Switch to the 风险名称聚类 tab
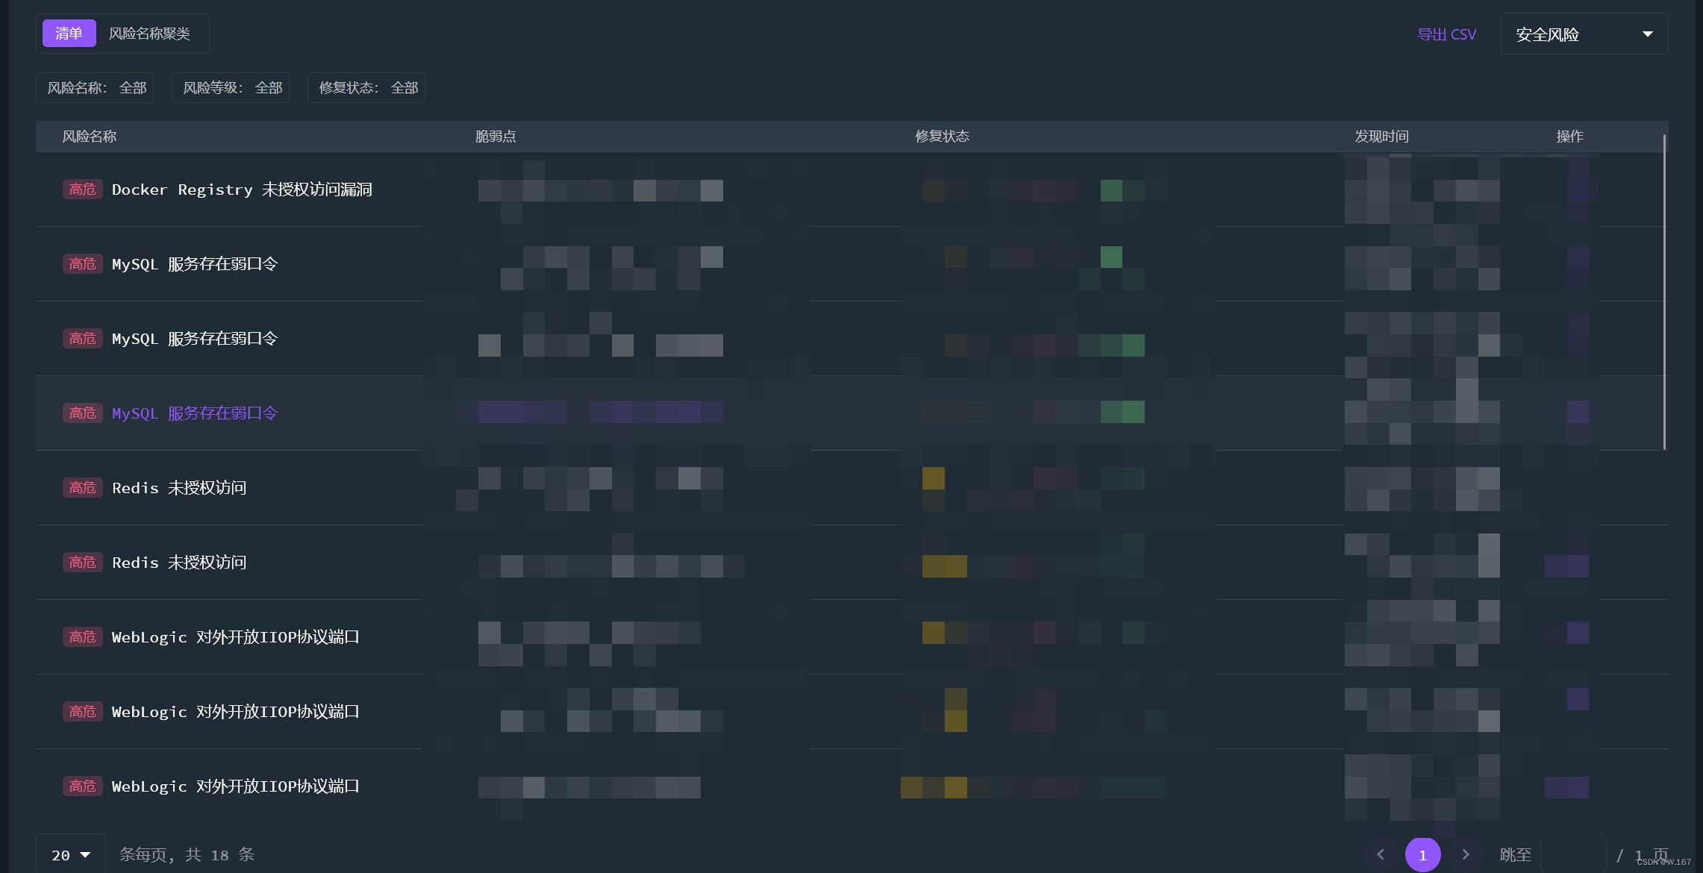 click(149, 34)
